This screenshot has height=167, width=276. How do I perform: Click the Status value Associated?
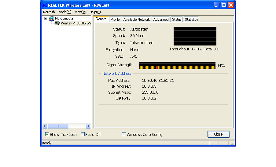click(x=139, y=29)
